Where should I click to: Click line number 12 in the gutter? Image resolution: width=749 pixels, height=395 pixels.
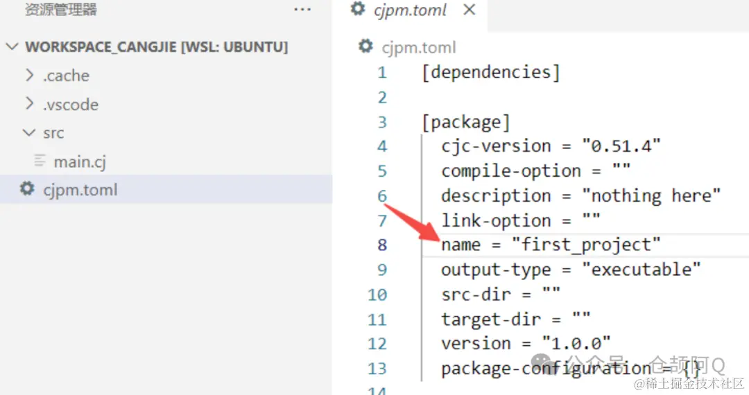point(377,344)
